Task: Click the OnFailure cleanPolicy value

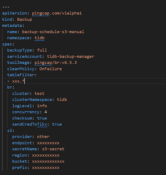Action: [51, 69]
